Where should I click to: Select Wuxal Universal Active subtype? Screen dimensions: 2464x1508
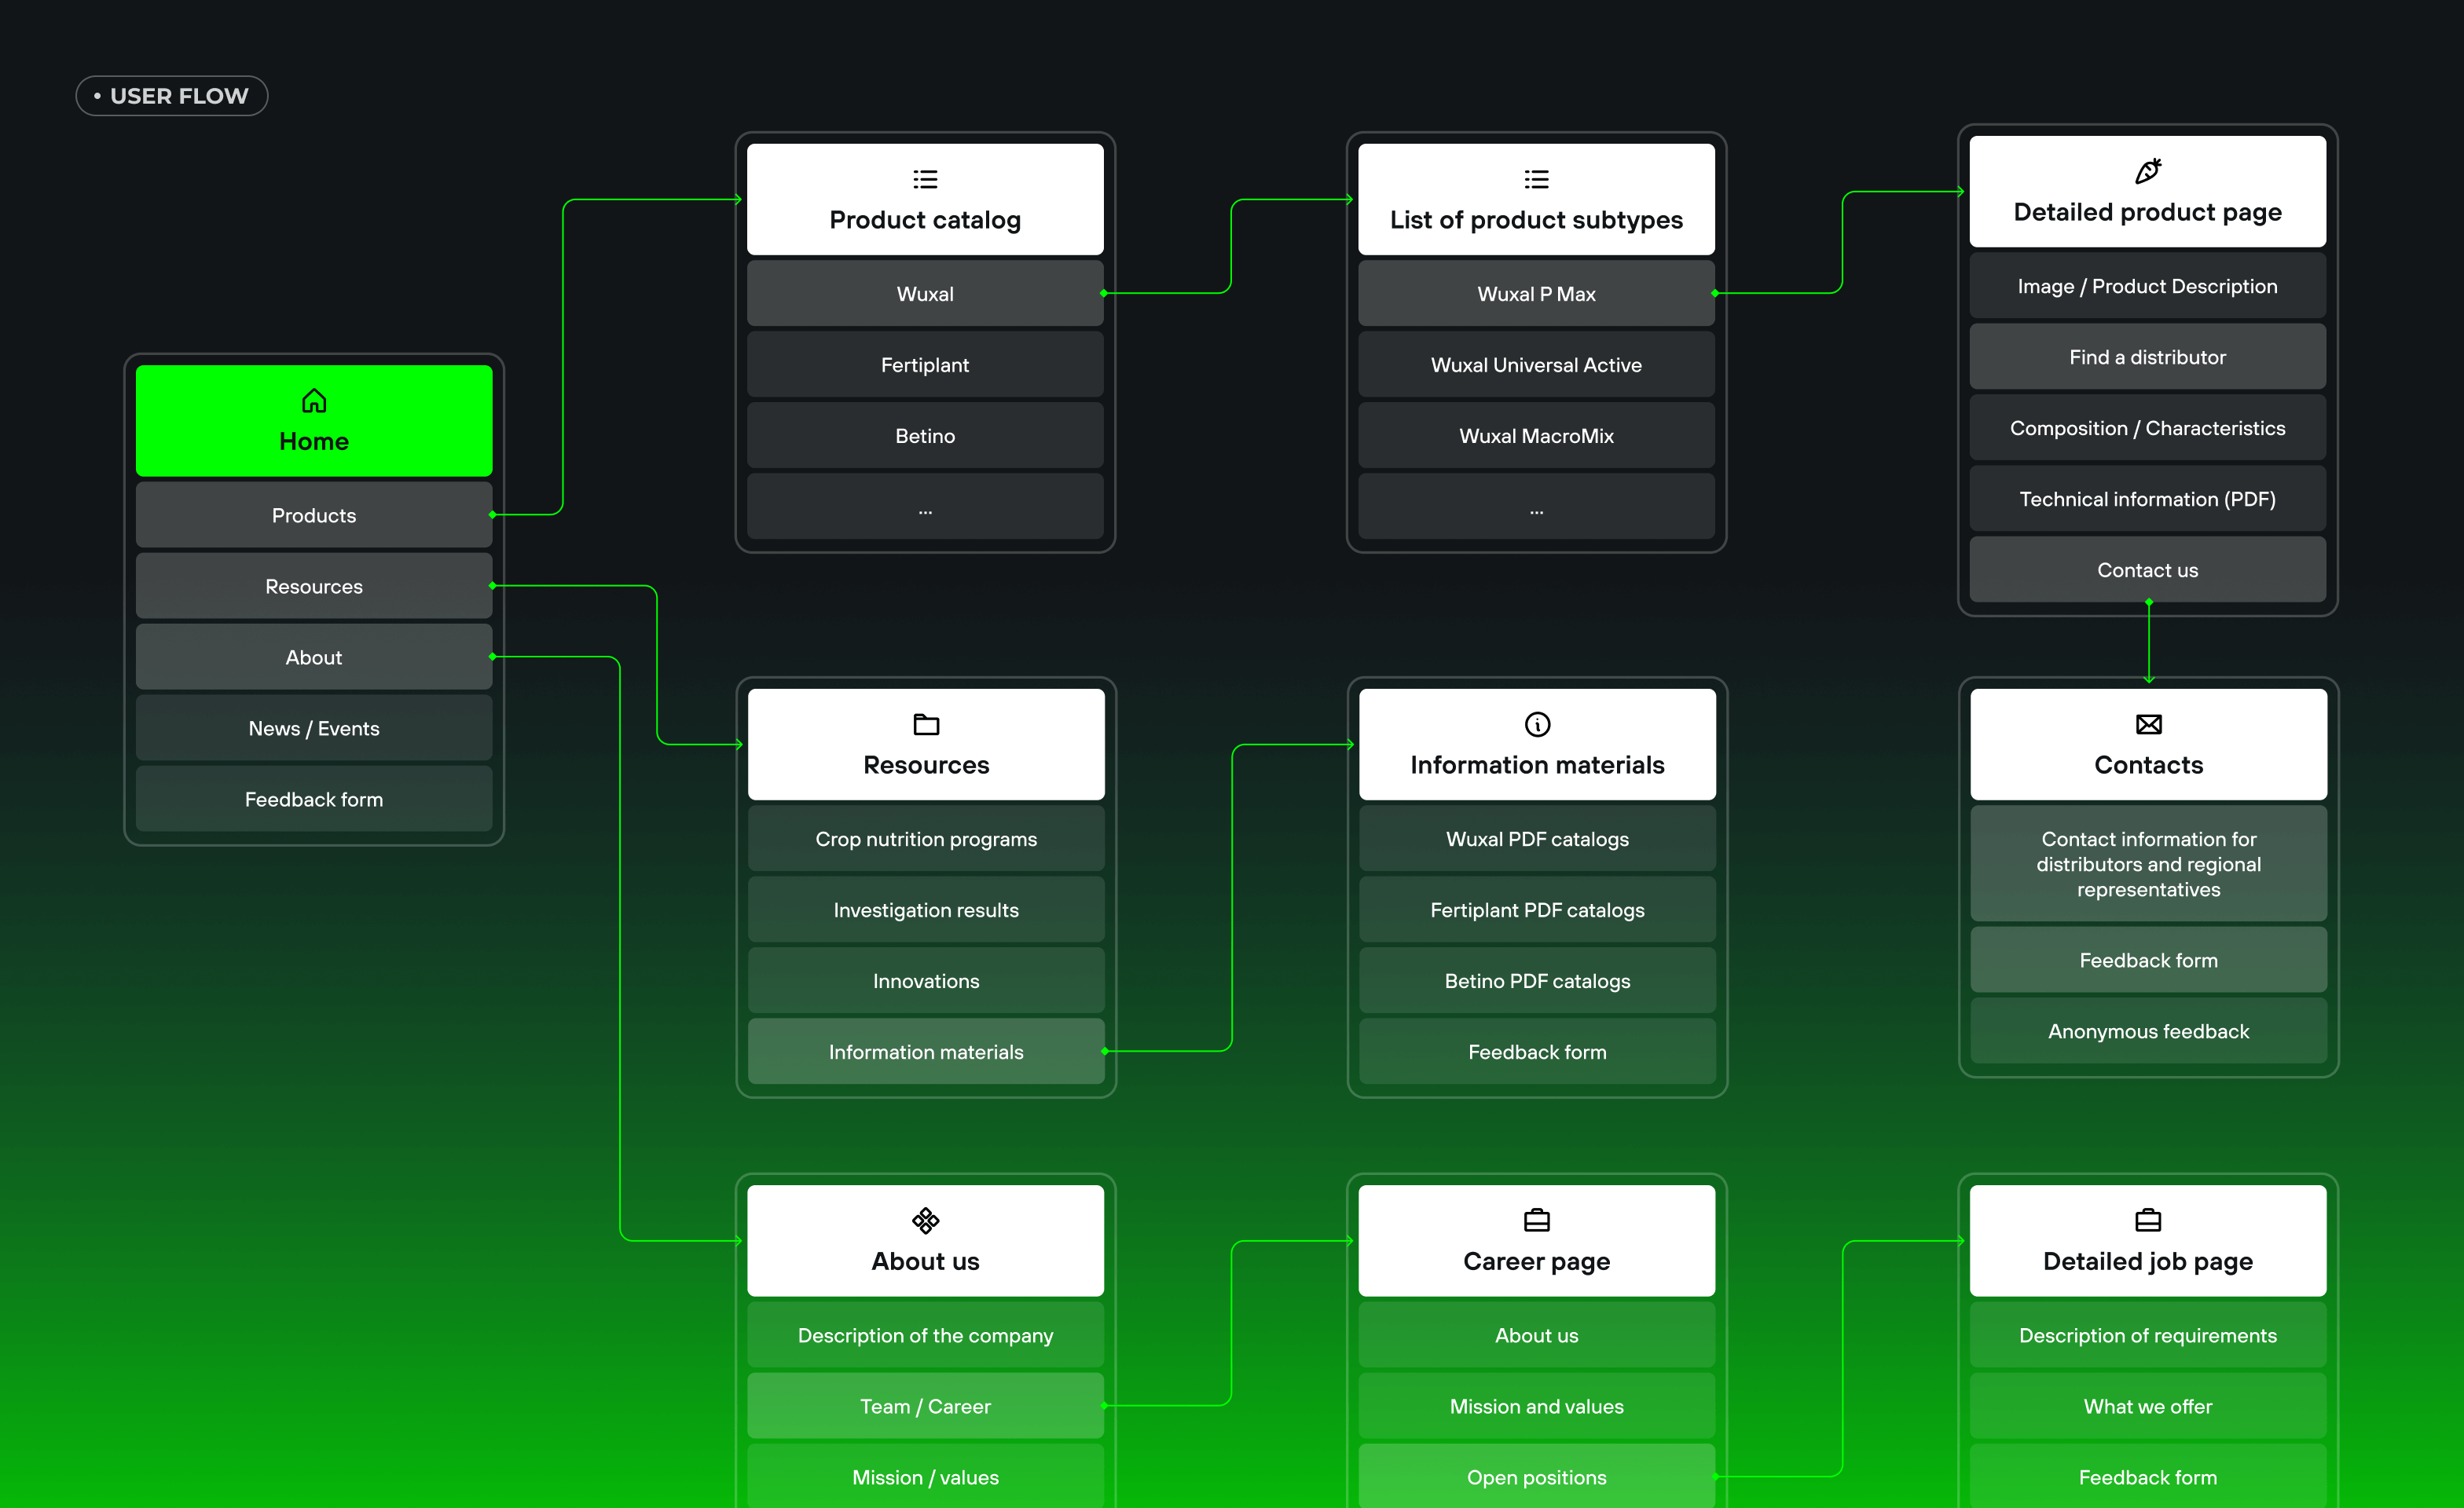1536,364
